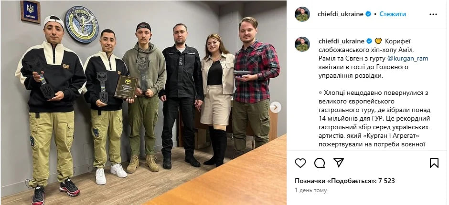Click the chiefdi_ukraine username in header
The height and width of the screenshot is (205, 449).
(341, 14)
